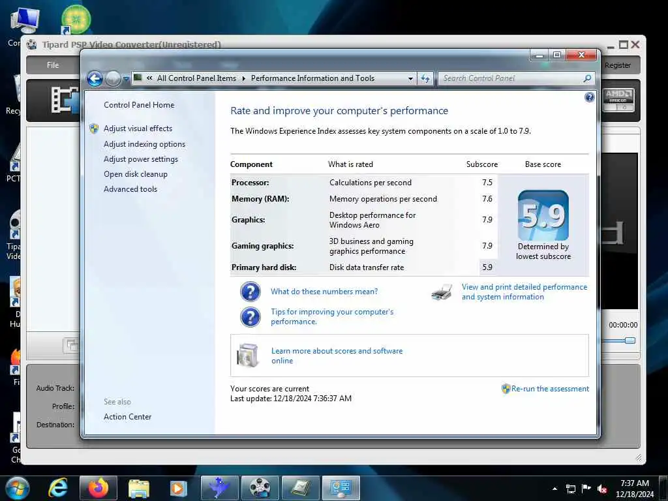Click the double-chevron breadcrumb overflow
This screenshot has height=501, width=668.
tap(149, 78)
